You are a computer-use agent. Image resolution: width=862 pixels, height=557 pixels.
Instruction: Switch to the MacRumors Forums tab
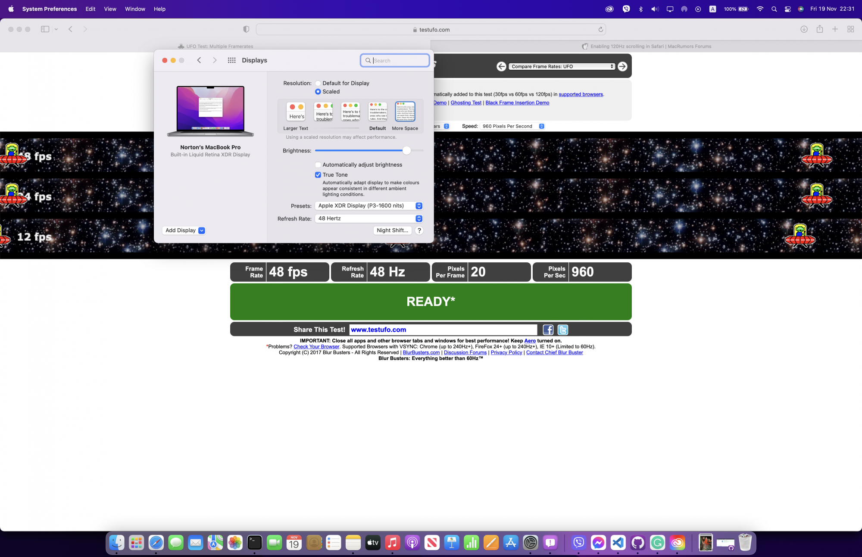pos(646,47)
